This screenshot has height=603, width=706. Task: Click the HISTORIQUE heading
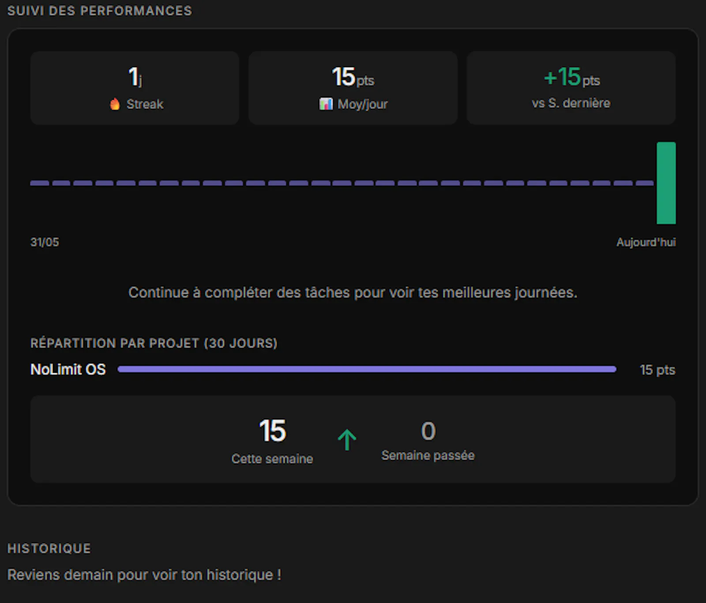pos(49,548)
